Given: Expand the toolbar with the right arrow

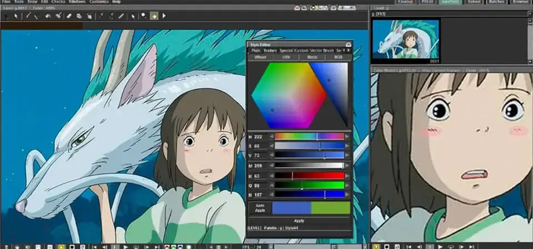Looking at the screenshot, I should 164,16.
